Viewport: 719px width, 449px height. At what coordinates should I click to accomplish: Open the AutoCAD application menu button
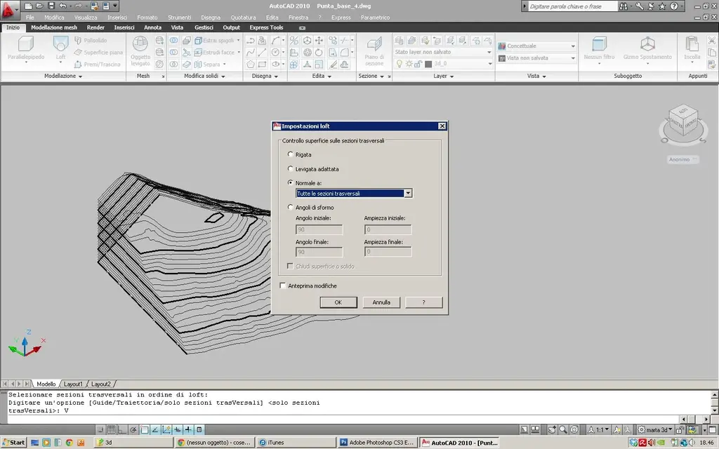[x=9, y=9]
